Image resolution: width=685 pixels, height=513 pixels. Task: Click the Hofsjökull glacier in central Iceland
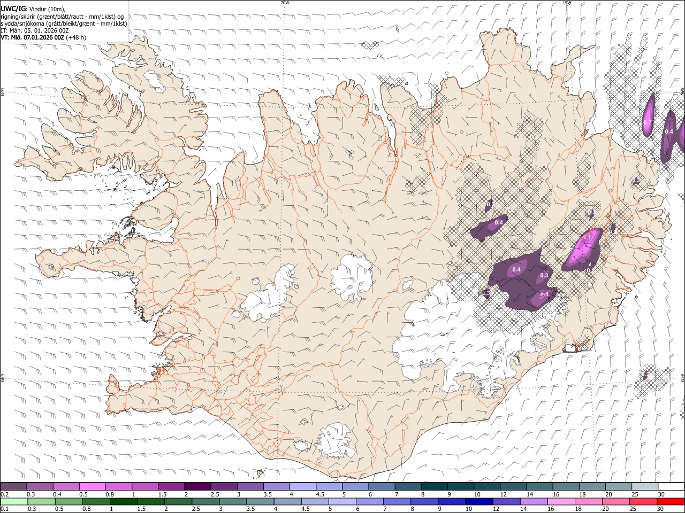click(x=352, y=277)
